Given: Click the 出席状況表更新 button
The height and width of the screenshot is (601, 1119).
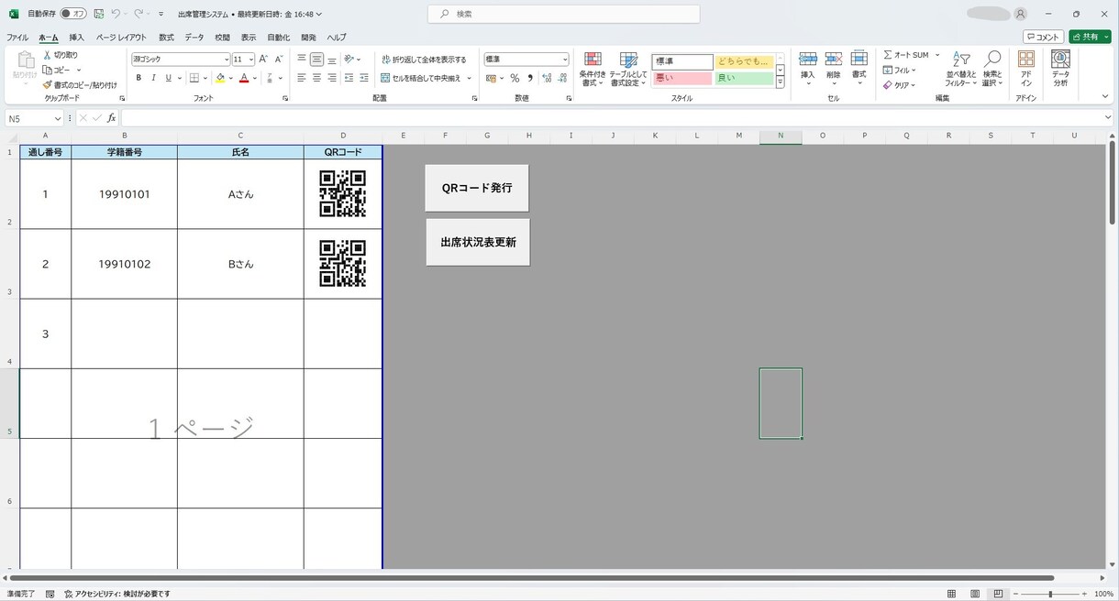Looking at the screenshot, I should (477, 242).
